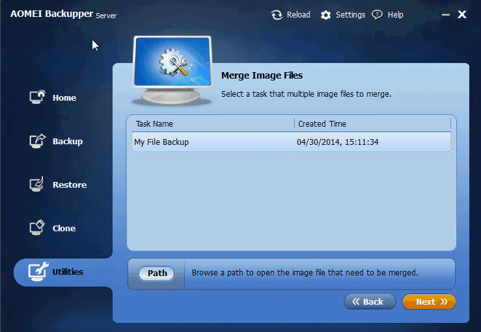
Task: Click the Backup monitor arrow icon
Action: point(37,141)
